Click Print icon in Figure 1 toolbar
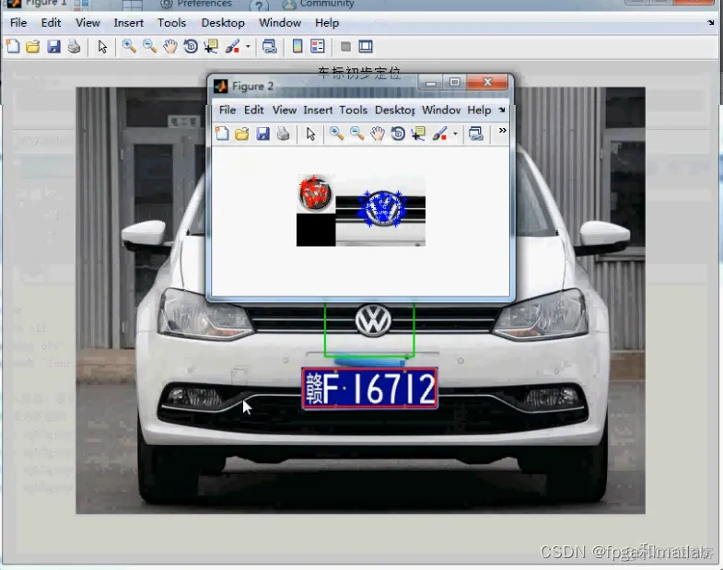This screenshot has width=723, height=570. pyautogui.click(x=74, y=47)
